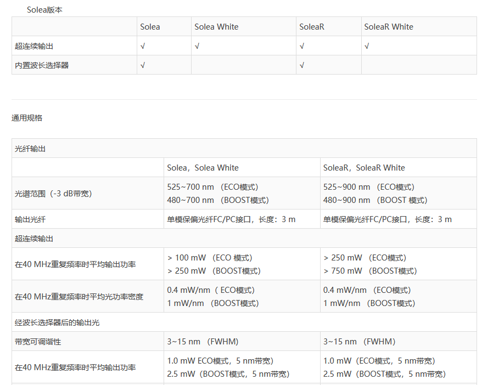The image size is (493, 385).
Task: Click the checkmark for Solea White 超连续输出
Action: coord(197,46)
